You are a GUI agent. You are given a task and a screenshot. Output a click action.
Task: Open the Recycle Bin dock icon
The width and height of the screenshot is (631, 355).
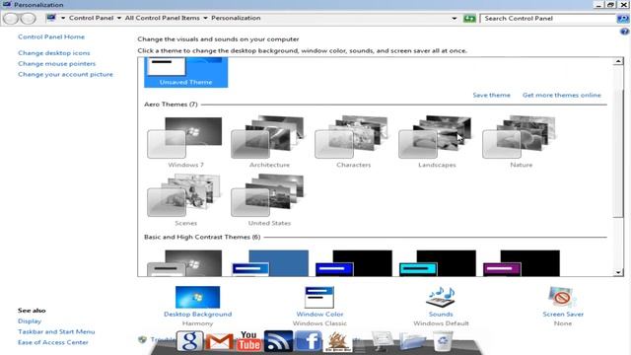443,341
